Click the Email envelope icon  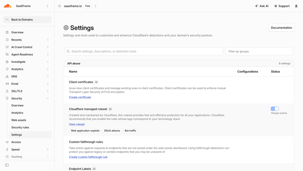tap(7, 84)
